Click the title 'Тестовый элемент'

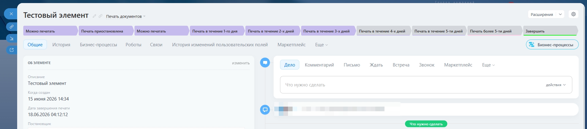pos(56,15)
